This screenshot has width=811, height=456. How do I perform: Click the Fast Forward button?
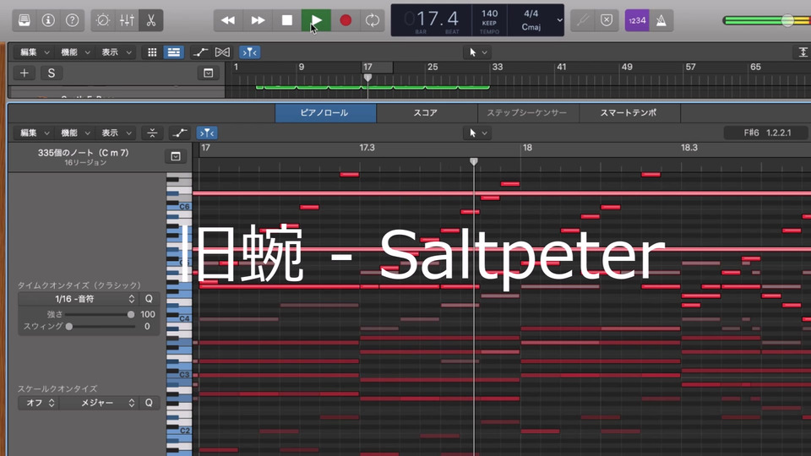[x=258, y=19]
